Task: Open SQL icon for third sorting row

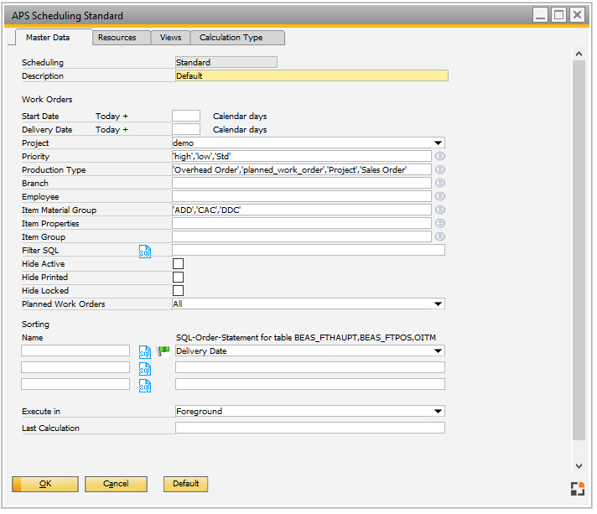Action: [x=144, y=385]
